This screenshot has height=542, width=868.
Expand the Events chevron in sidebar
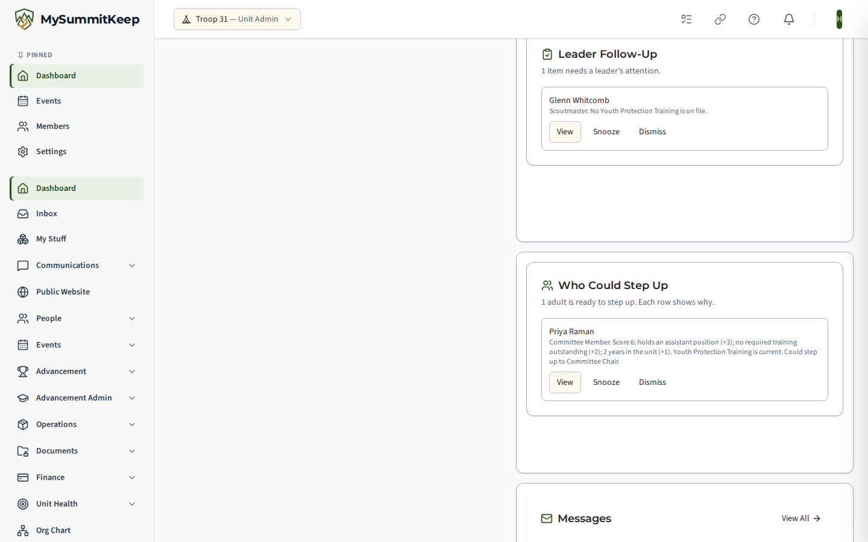click(x=132, y=345)
